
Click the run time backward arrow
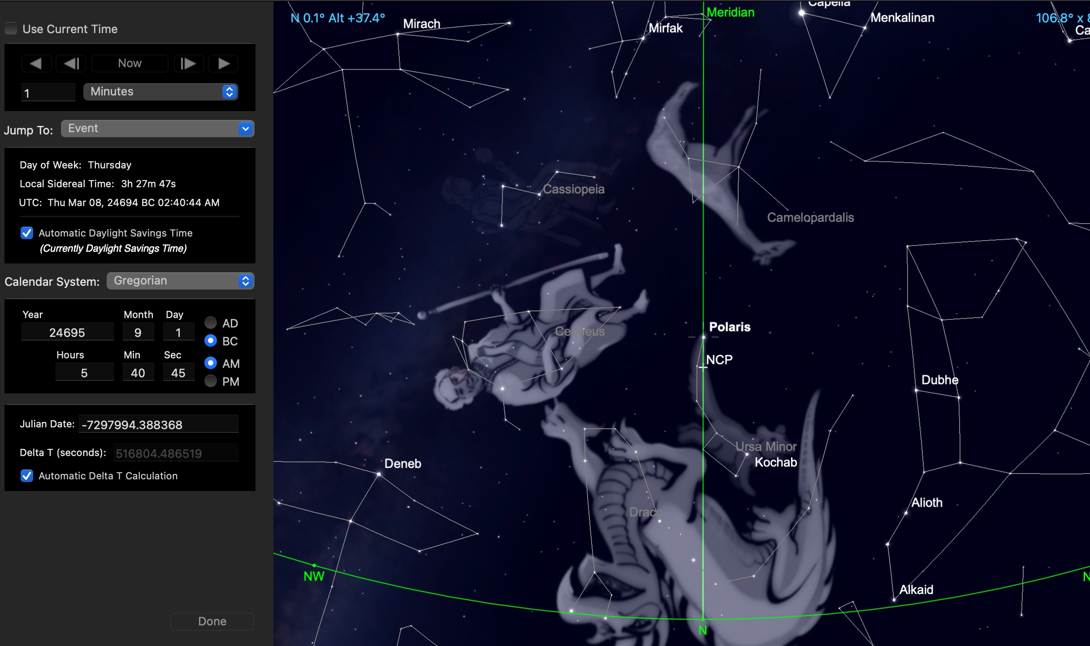[x=36, y=64]
